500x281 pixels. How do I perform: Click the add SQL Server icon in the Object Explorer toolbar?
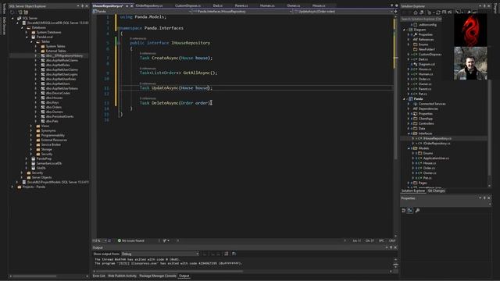pyautogui.click(x=20, y=12)
